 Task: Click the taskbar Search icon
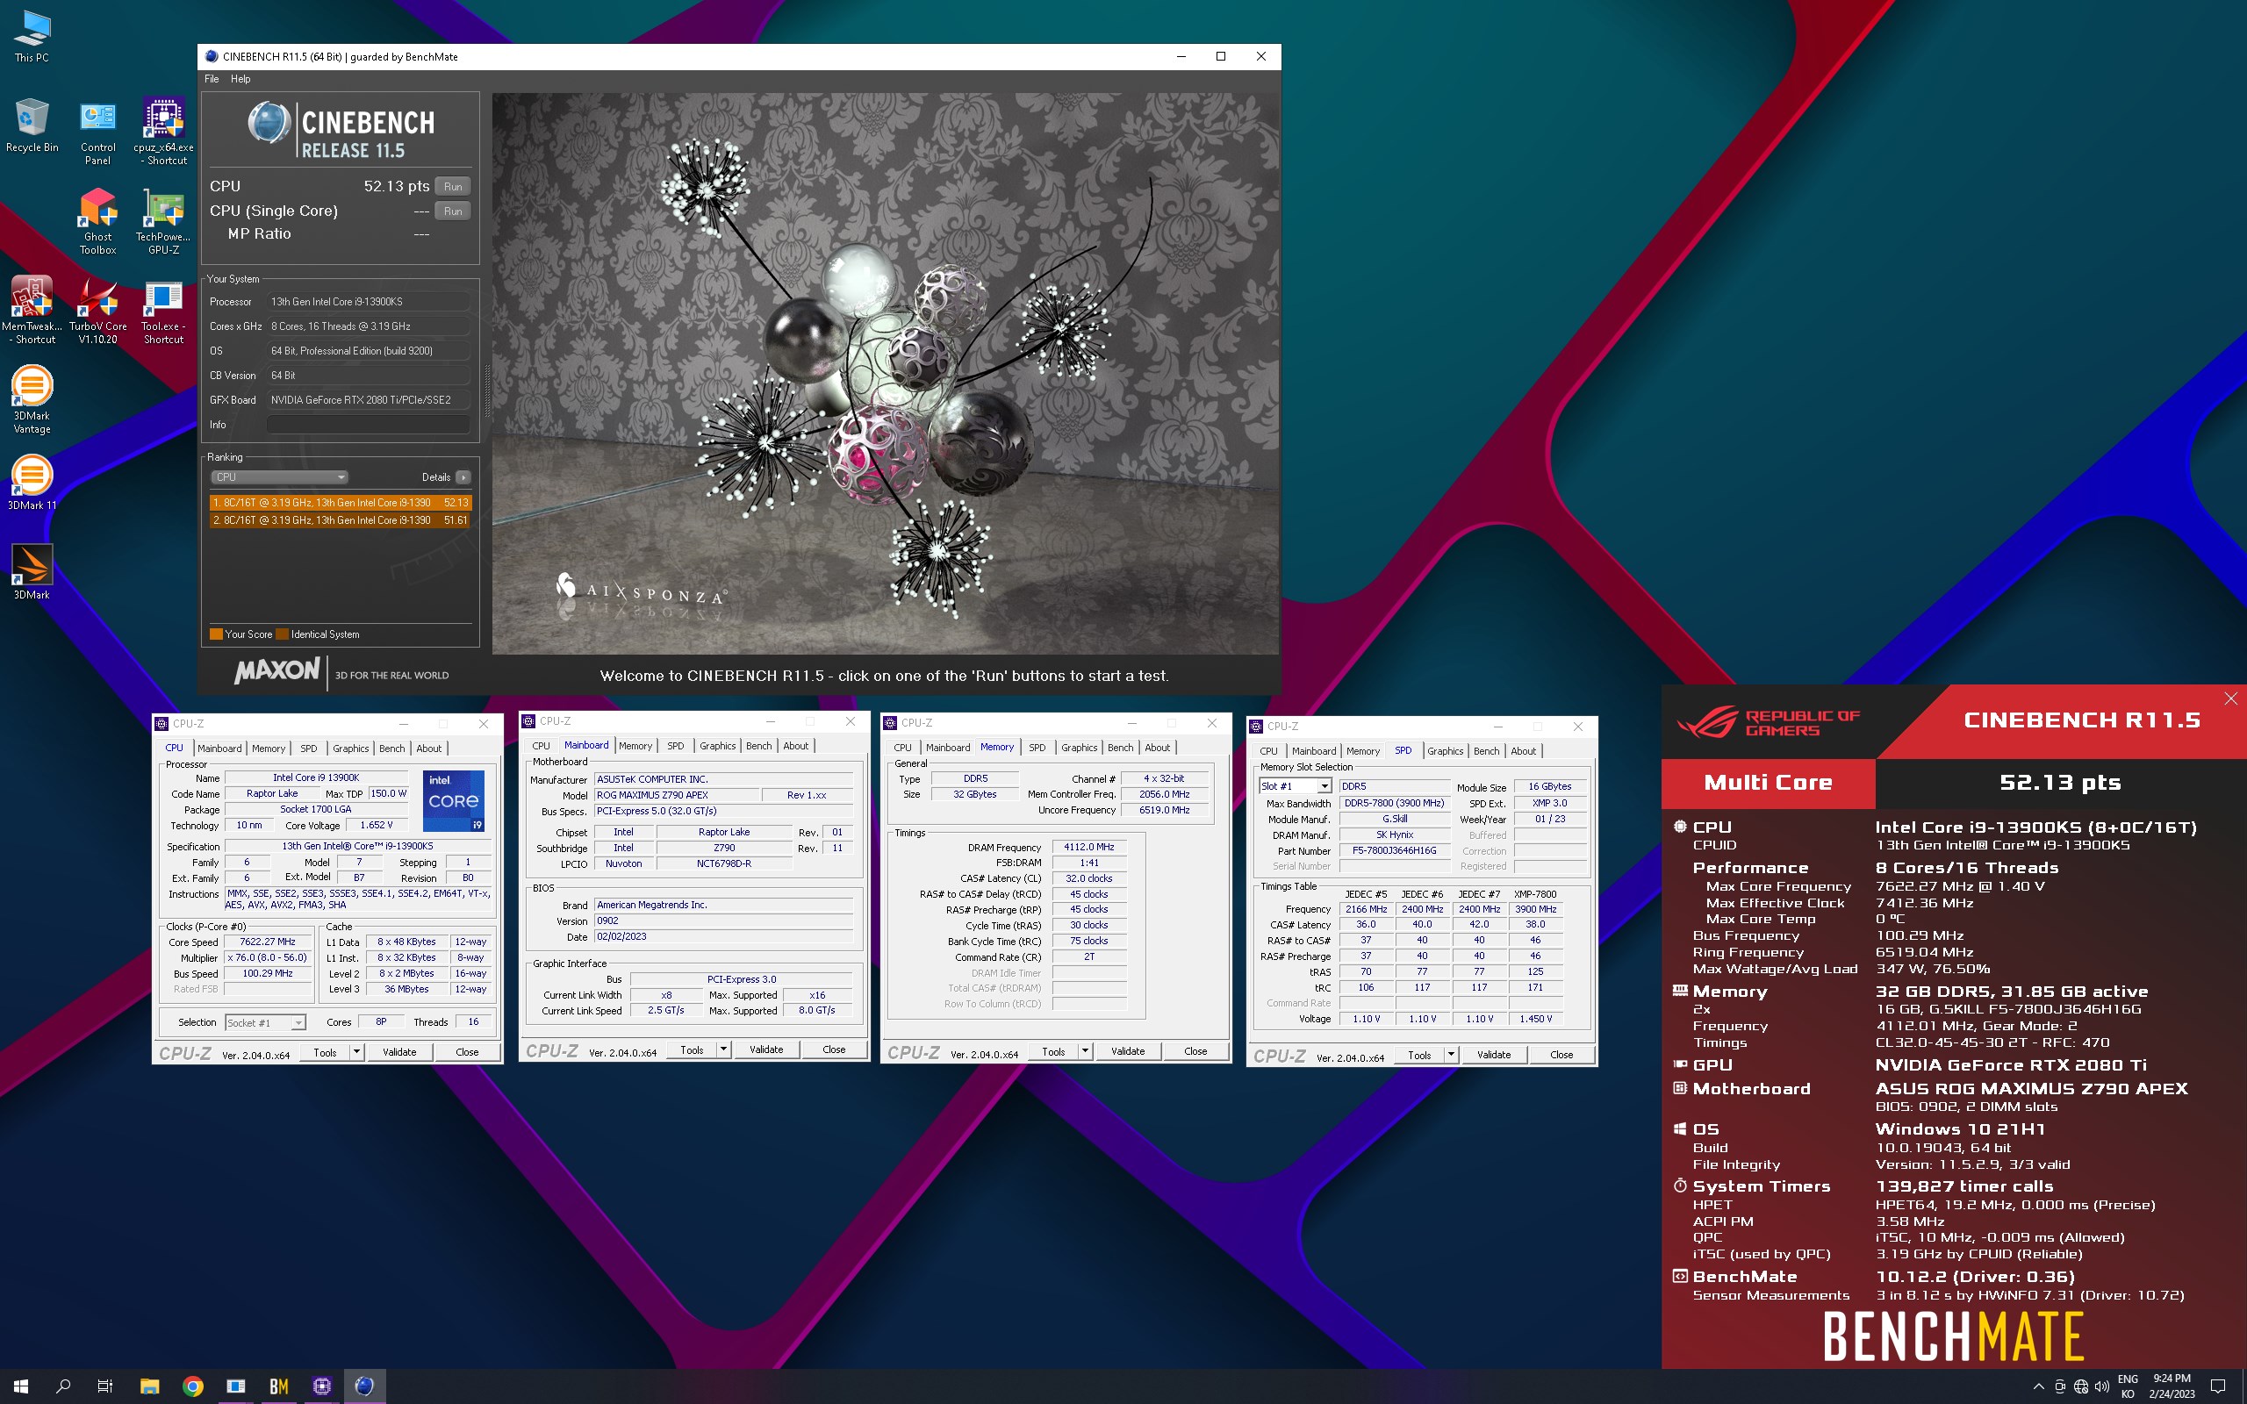pyautogui.click(x=63, y=1386)
